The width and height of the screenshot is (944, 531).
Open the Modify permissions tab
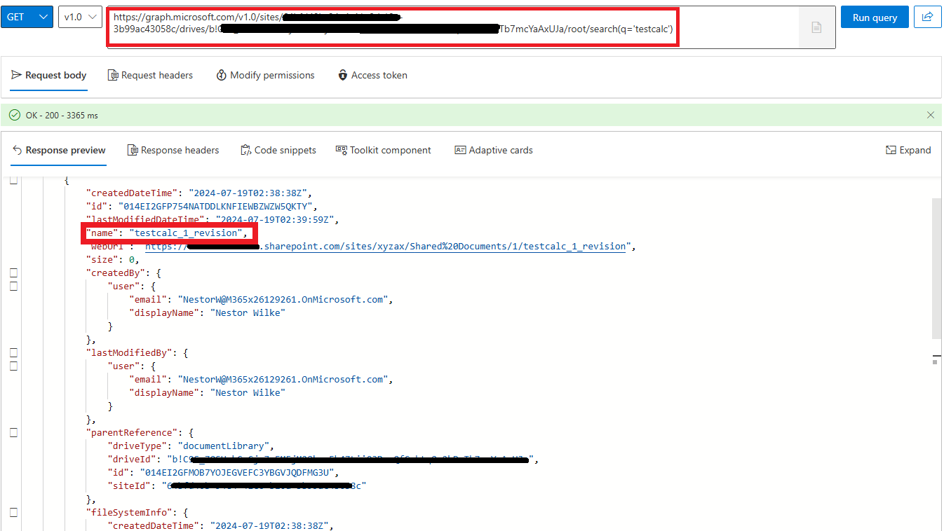coord(265,75)
